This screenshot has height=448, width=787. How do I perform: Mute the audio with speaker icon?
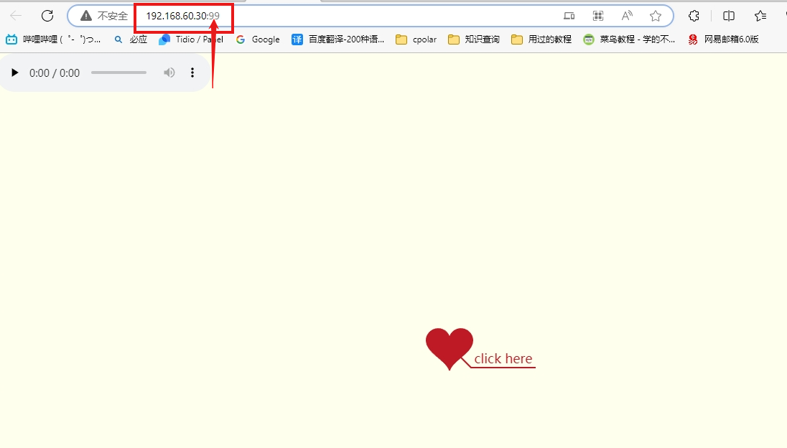click(169, 73)
